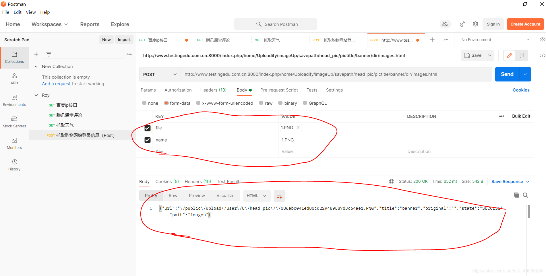Remove the 1.PNG file value
This screenshot has width=546, height=276.
tap(298, 128)
